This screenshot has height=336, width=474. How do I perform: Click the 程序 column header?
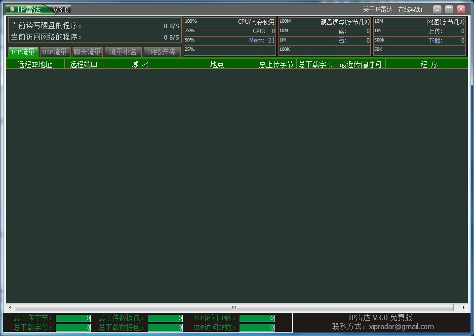tap(429, 64)
